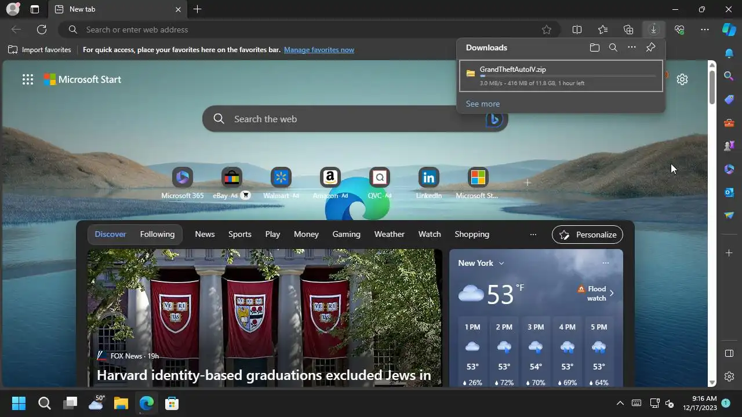
Task: Click the Search the web box
Action: (x=355, y=119)
